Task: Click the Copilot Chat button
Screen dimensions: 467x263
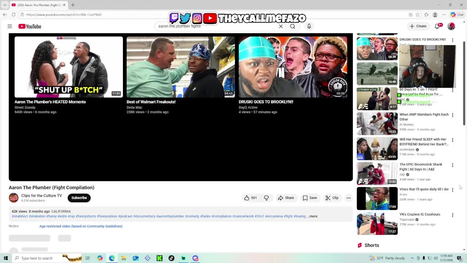Action: click(x=457, y=15)
